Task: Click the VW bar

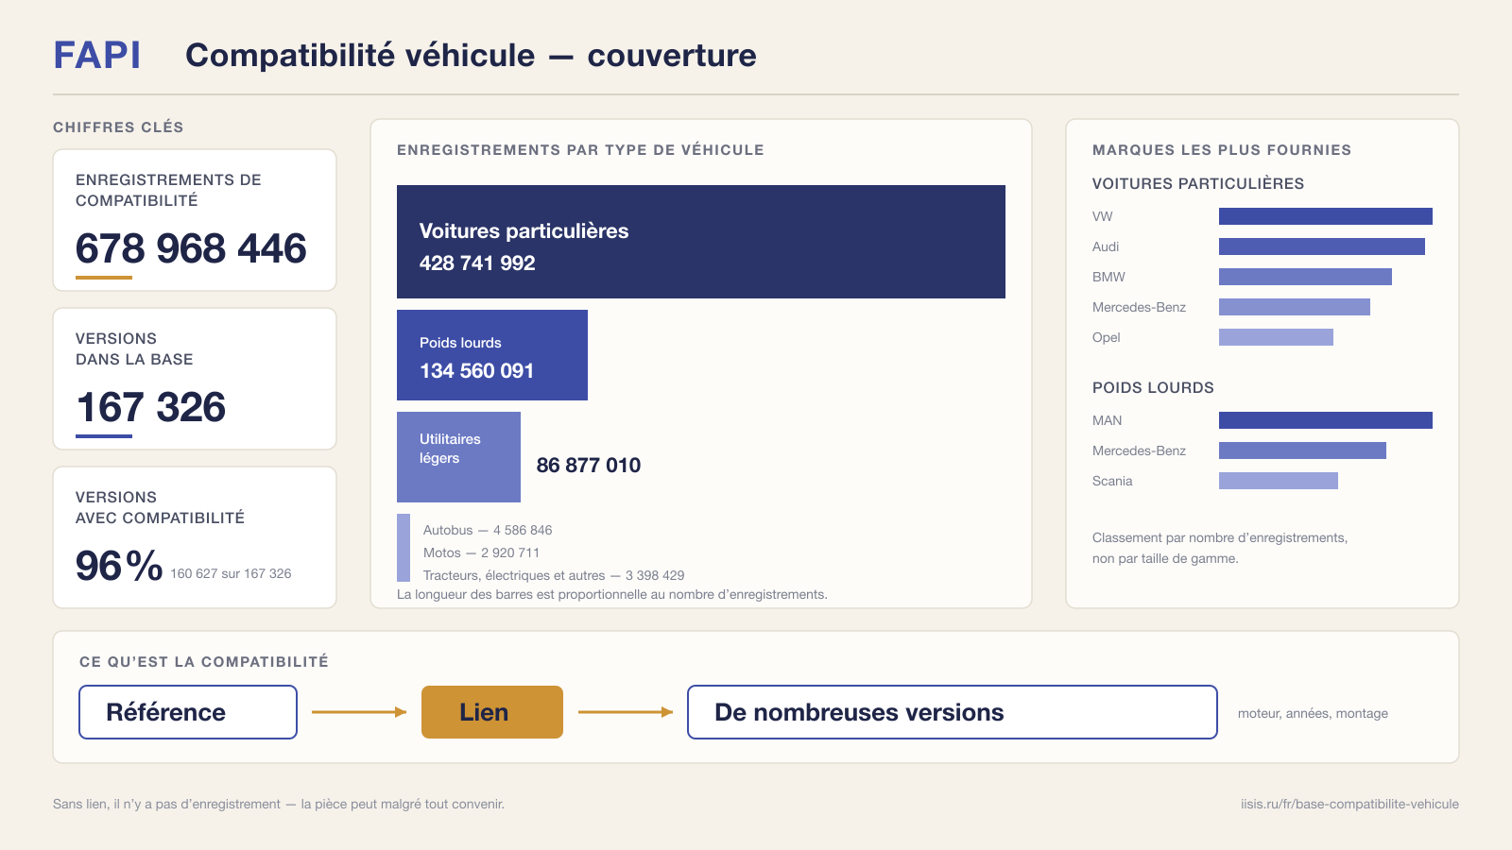Action: 1326,216
